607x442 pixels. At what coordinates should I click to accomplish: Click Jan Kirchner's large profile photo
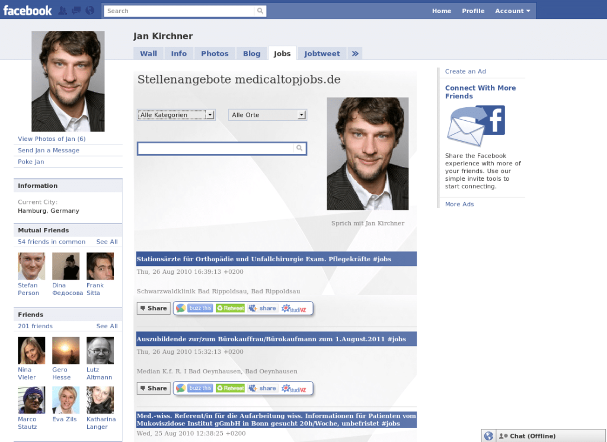tap(68, 81)
